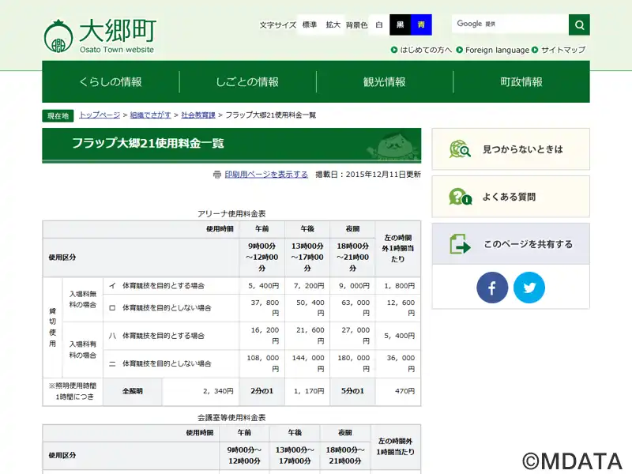Click the green search magnifier button
632x474 pixels.
click(579, 24)
